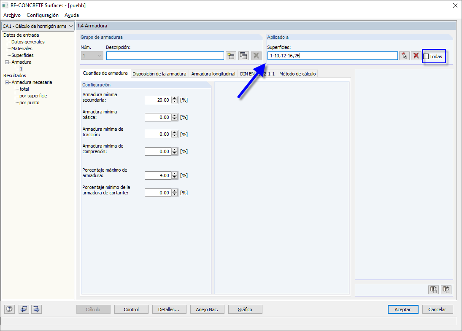This screenshot has width=462, height=331.
Task: Click the Gráfico button
Action: pyautogui.click(x=245, y=309)
